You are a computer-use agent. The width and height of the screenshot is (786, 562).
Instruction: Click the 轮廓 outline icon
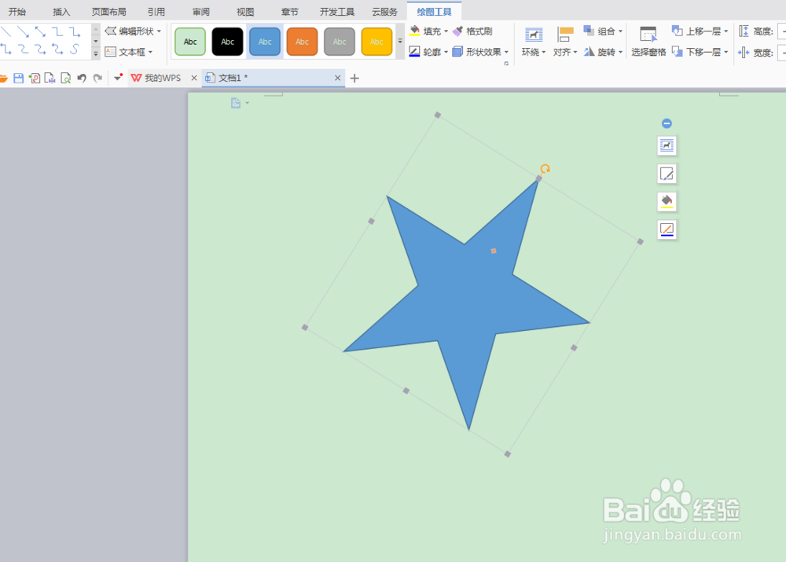click(414, 51)
